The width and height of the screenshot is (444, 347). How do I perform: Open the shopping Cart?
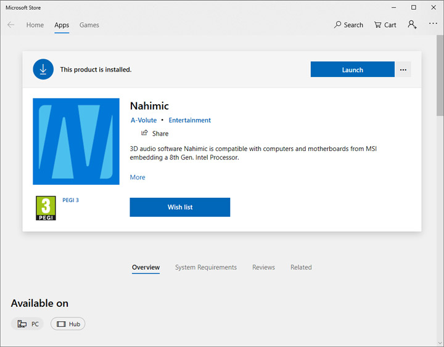point(385,25)
